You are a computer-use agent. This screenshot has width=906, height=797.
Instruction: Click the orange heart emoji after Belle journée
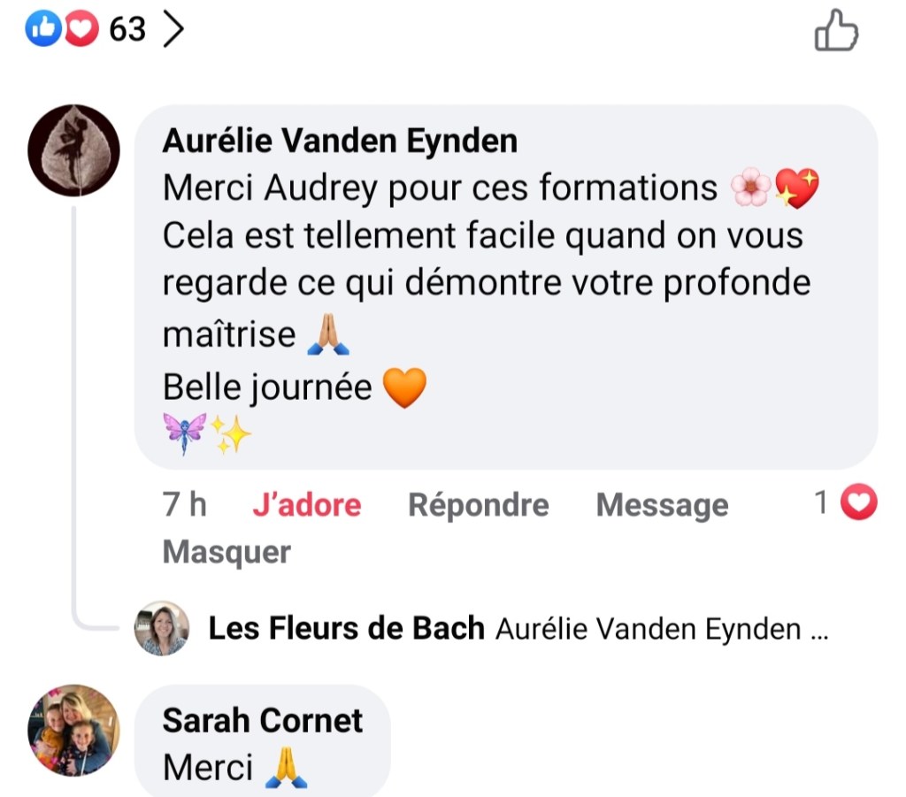tap(404, 387)
